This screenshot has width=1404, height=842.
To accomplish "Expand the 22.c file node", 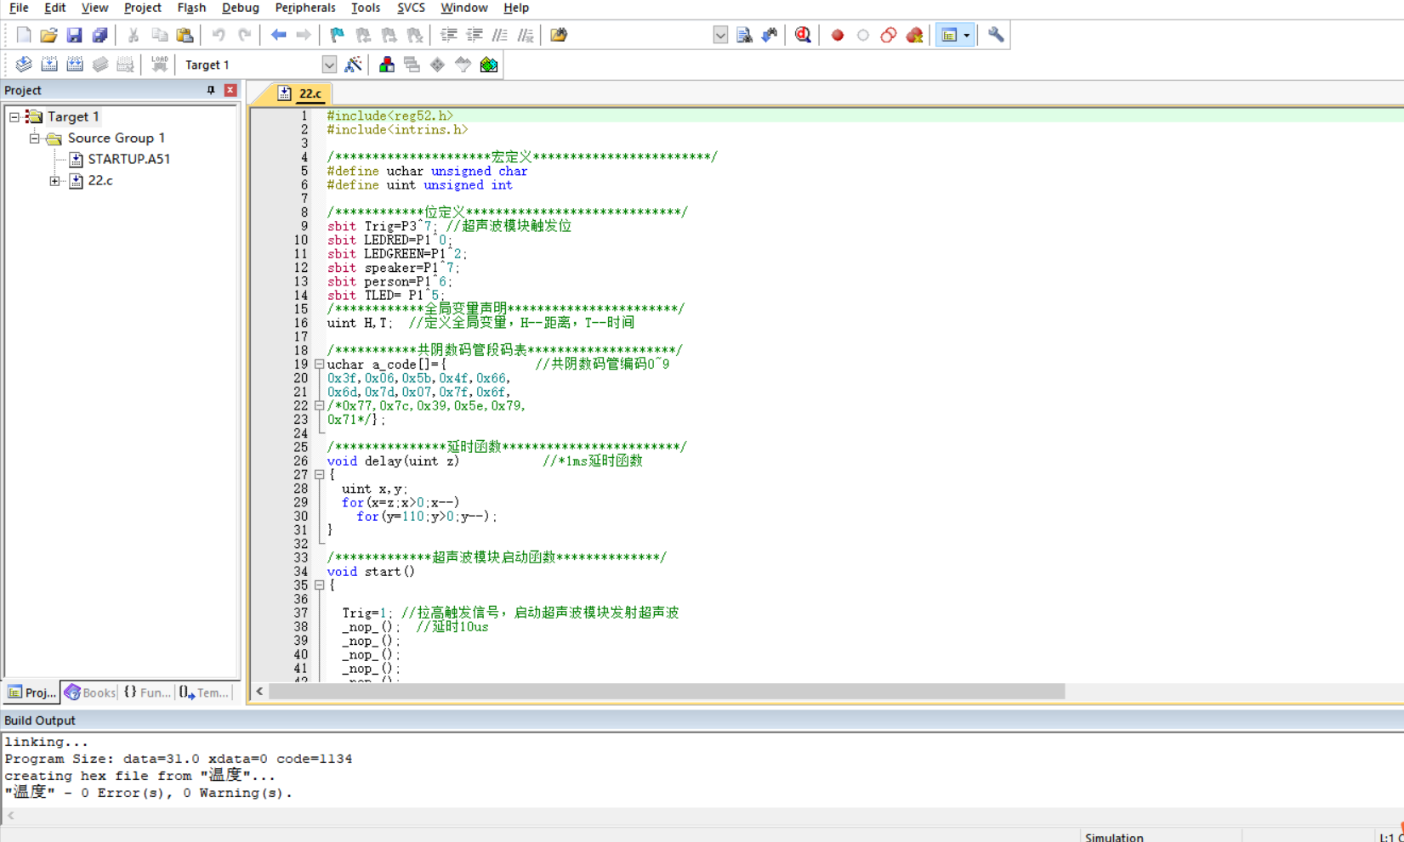I will pos(54,180).
